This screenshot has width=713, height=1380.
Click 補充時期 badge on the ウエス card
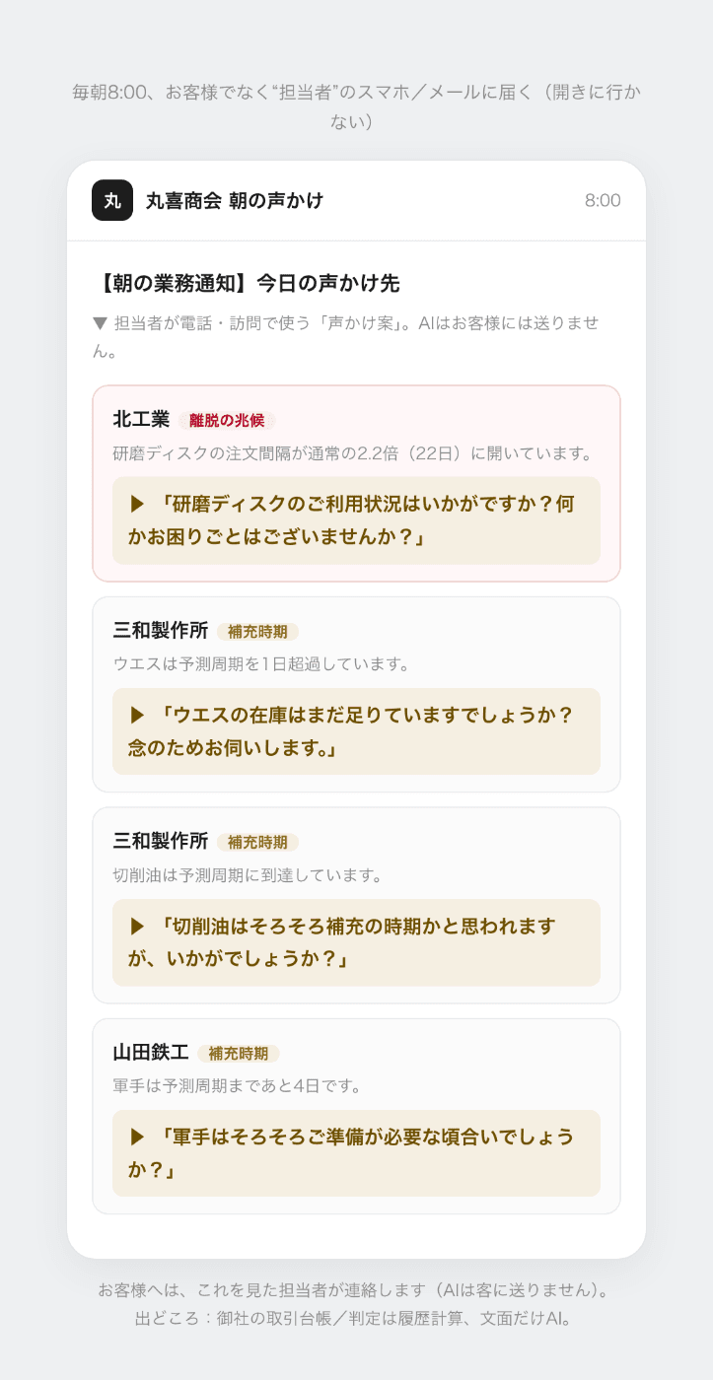[x=257, y=631]
